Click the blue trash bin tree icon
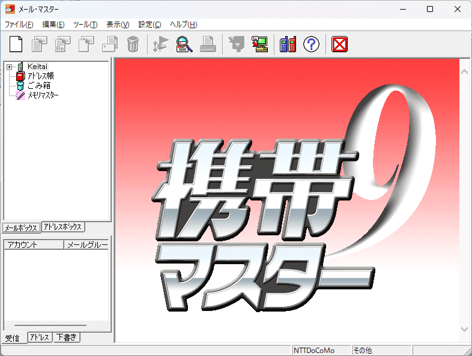The image size is (472, 356). coord(20,86)
